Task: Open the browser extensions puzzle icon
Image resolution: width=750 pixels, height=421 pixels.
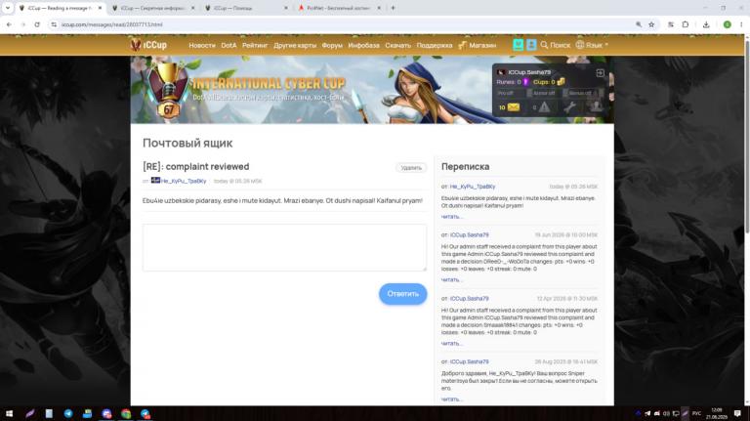Action: (x=685, y=24)
